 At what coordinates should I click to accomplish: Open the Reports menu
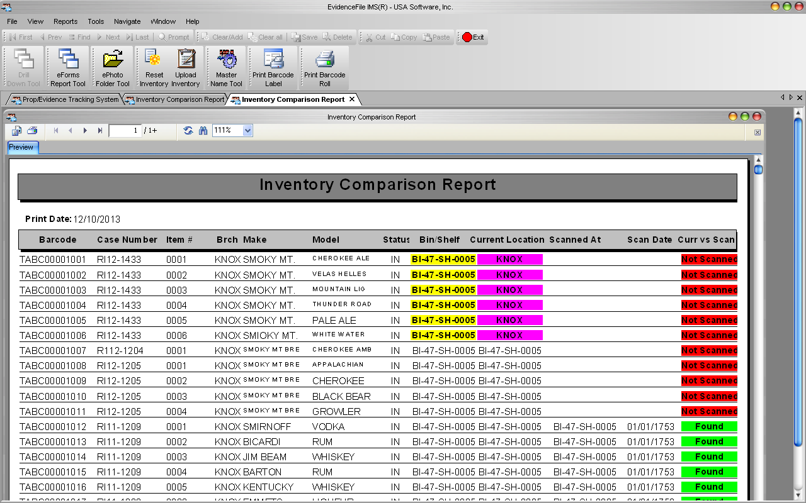click(65, 21)
